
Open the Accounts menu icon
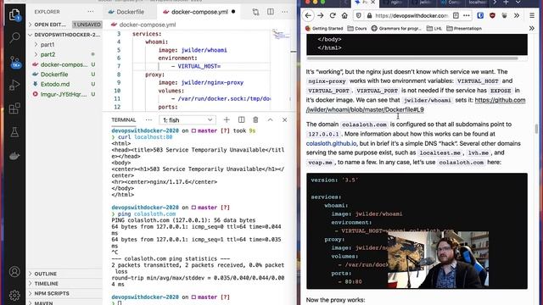coord(14,272)
